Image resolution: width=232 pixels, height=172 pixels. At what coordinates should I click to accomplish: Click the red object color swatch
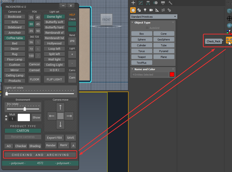(172, 75)
